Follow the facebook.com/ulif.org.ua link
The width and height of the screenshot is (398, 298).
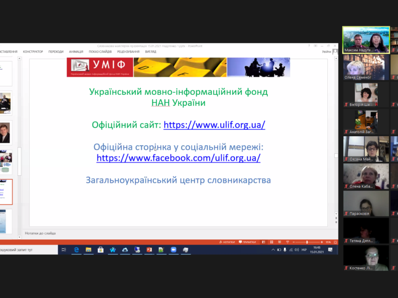178,158
